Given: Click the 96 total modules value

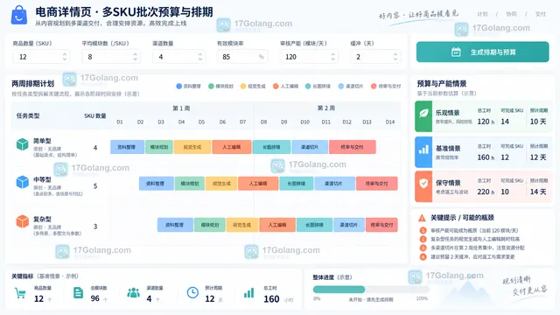Looking at the screenshot, I should [95, 298].
